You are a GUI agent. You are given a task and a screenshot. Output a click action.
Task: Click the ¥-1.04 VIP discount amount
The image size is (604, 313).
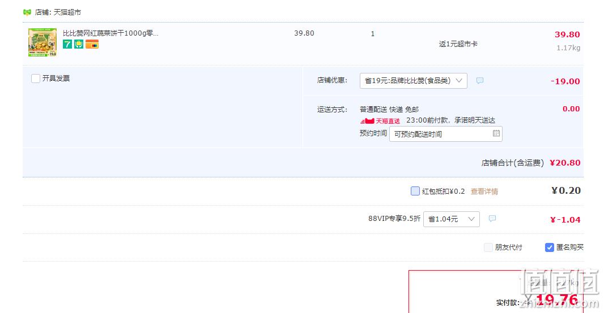point(565,220)
